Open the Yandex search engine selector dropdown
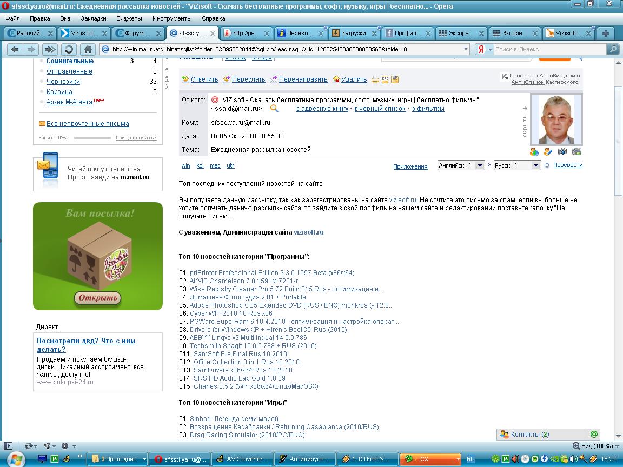This screenshot has width=623, height=467. (491, 49)
